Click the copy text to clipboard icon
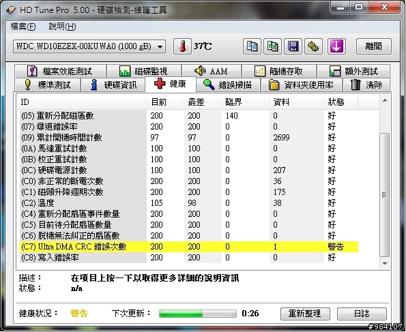The image size is (406, 332). click(252, 46)
